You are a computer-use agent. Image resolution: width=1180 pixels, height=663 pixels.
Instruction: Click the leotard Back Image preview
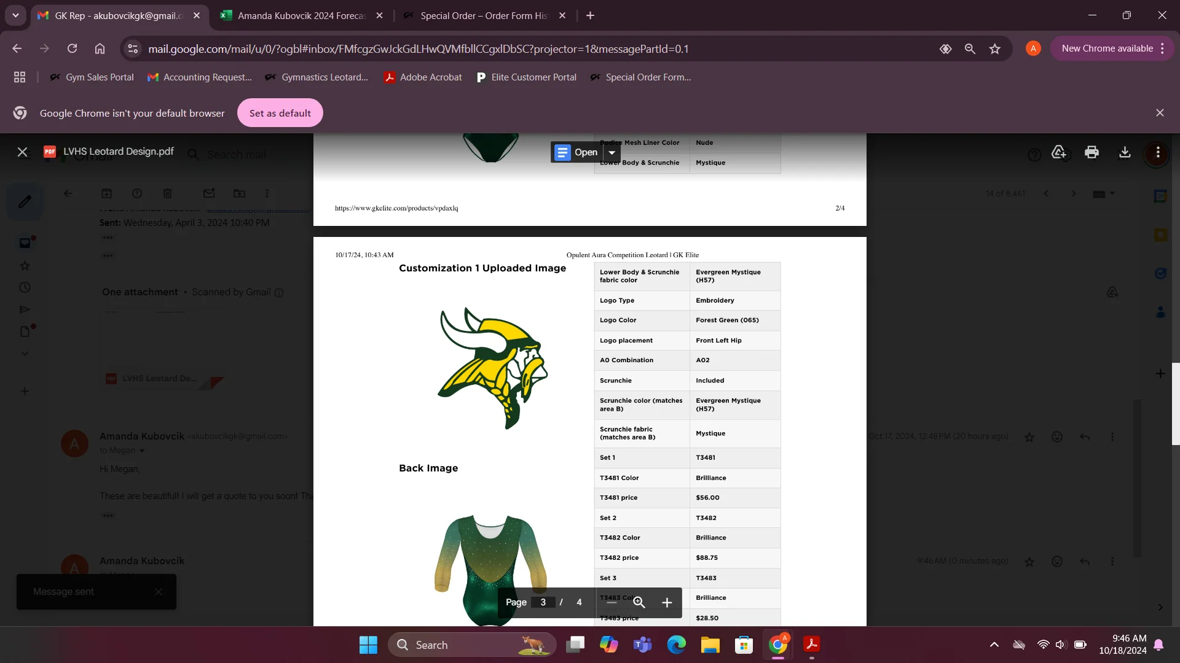tap(490, 570)
